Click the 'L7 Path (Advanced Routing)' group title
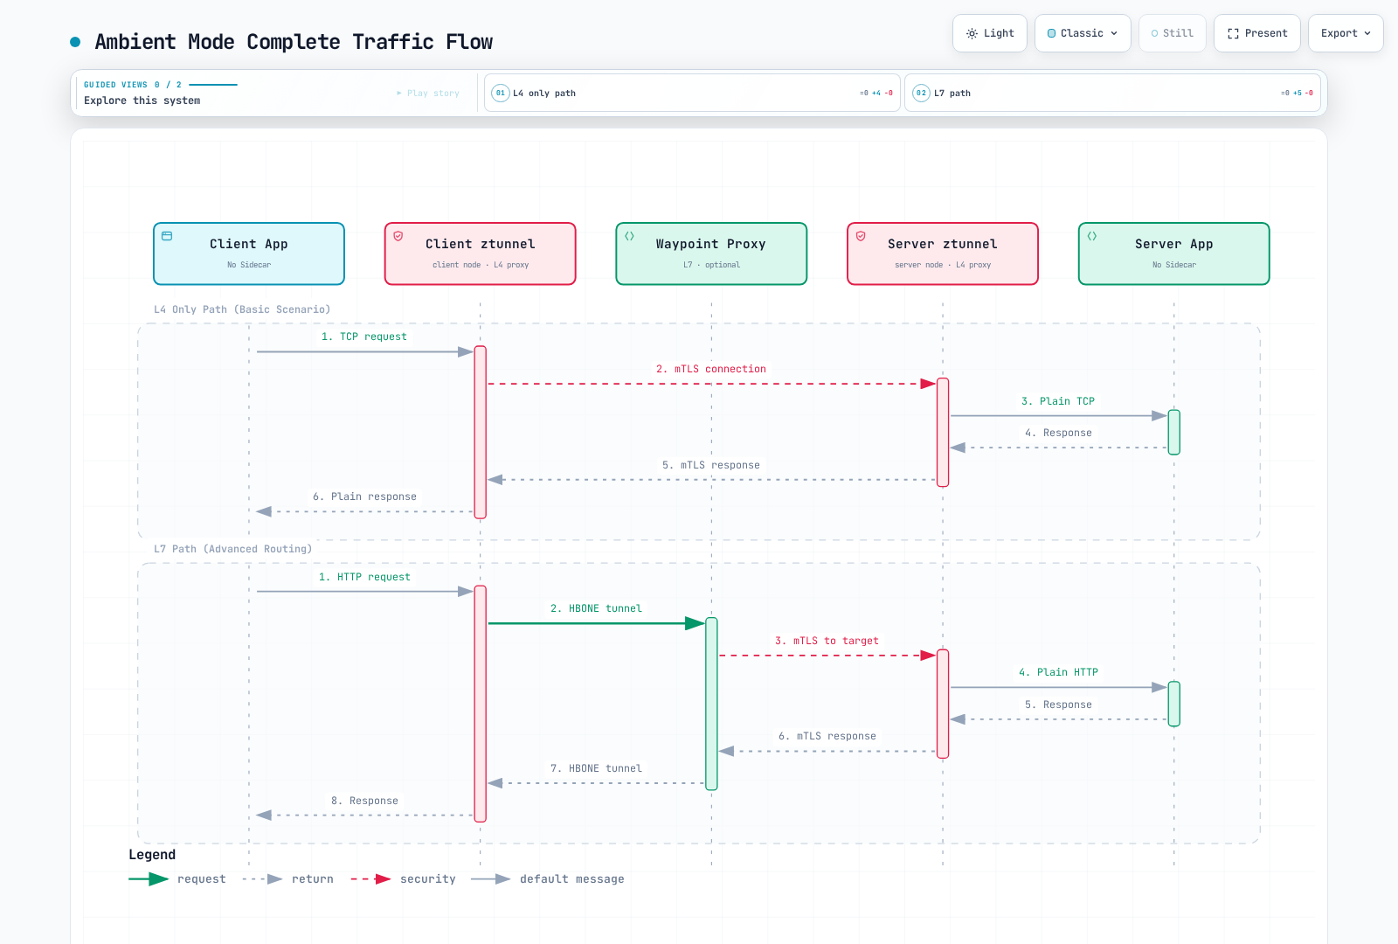 click(232, 549)
